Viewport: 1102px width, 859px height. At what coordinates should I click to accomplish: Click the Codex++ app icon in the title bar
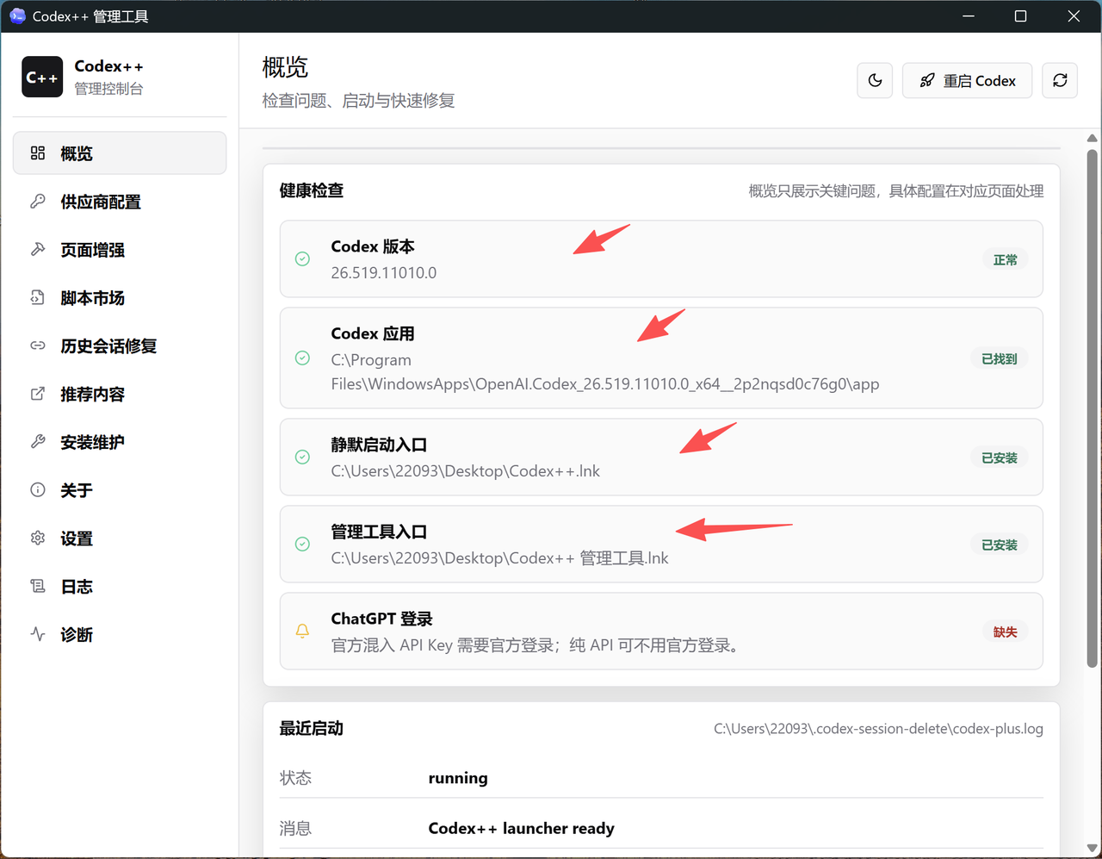tap(17, 16)
